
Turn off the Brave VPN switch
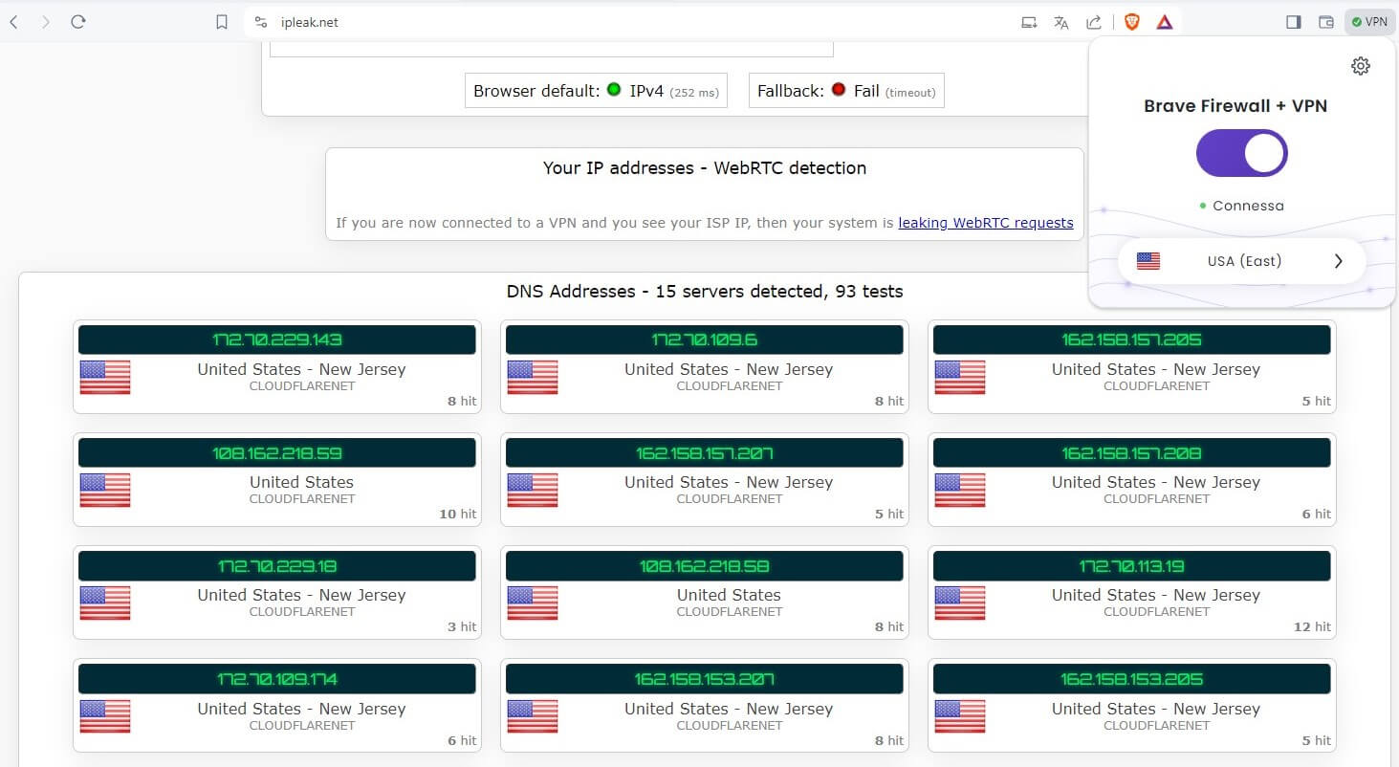point(1241,153)
